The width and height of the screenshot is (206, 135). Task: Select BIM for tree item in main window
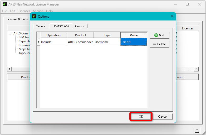point(24,37)
